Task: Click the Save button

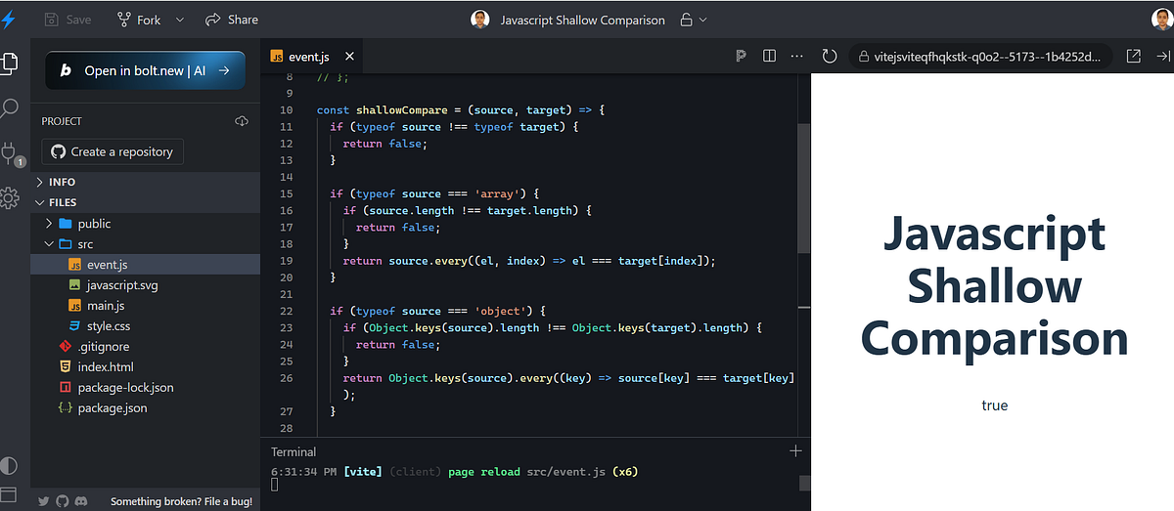Action: 68,20
